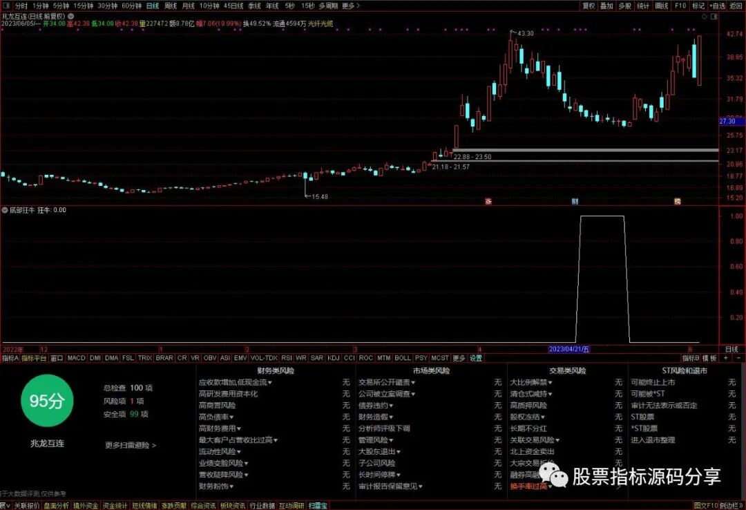Click the 榜 marker on price chart
The height and width of the screenshot is (510, 746).
[678, 201]
